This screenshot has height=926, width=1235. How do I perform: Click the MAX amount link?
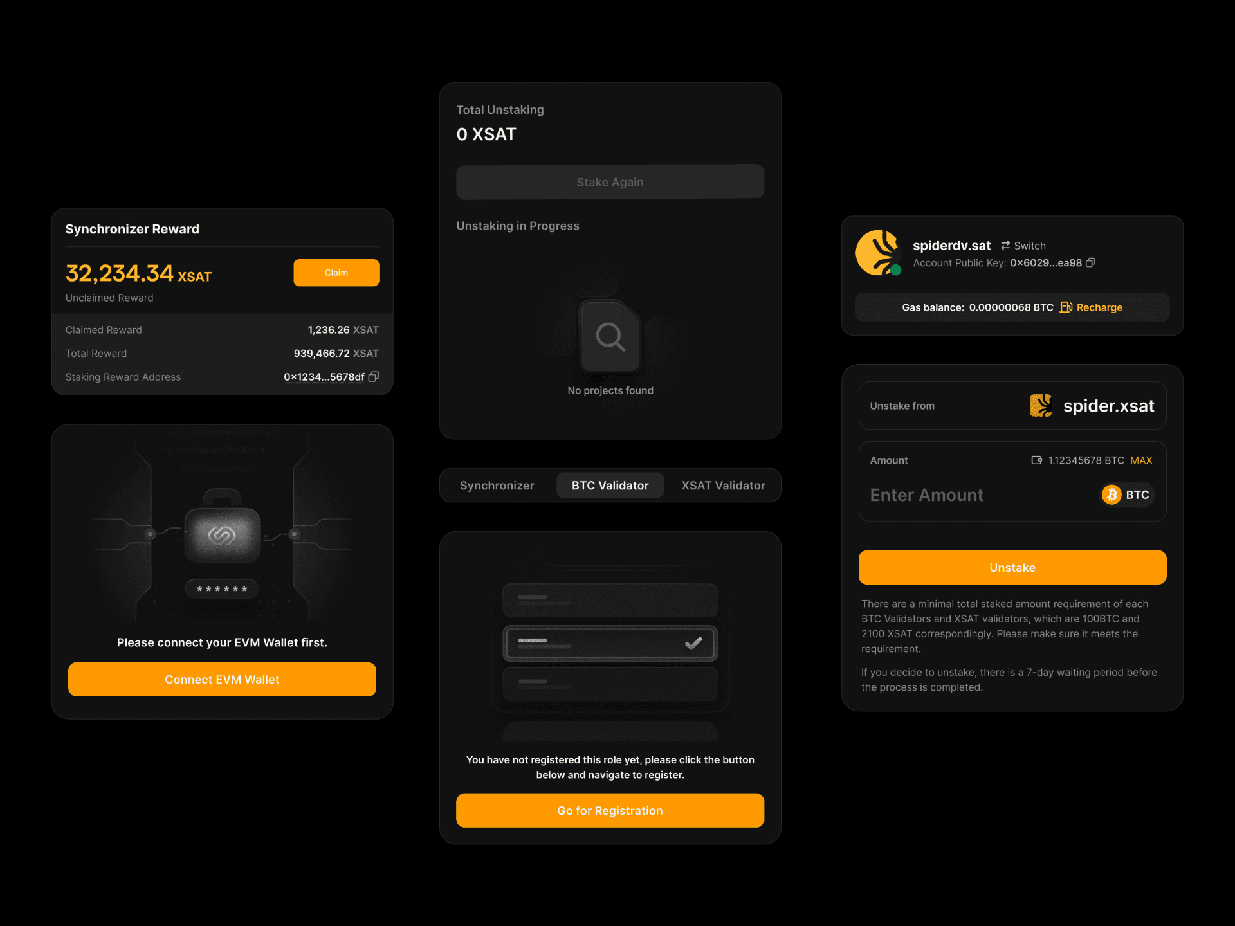(x=1141, y=460)
